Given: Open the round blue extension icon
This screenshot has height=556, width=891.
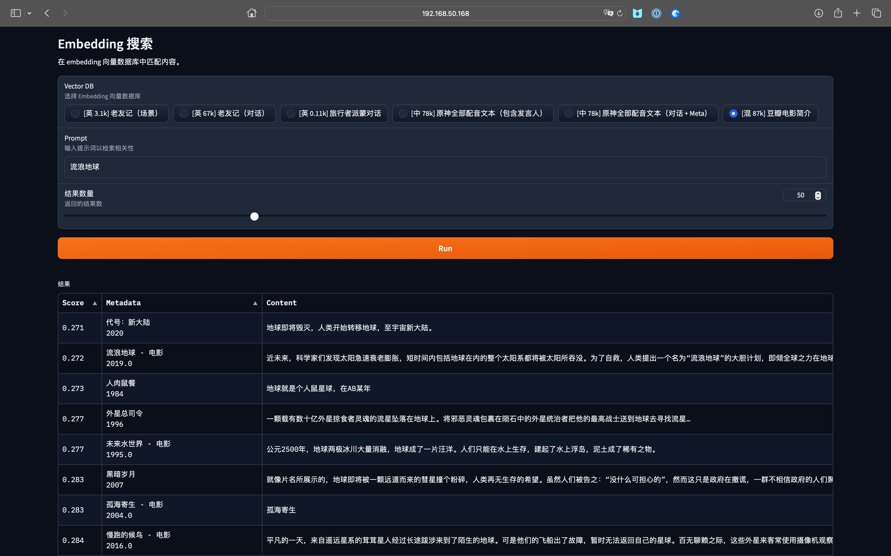Looking at the screenshot, I should (x=675, y=13).
